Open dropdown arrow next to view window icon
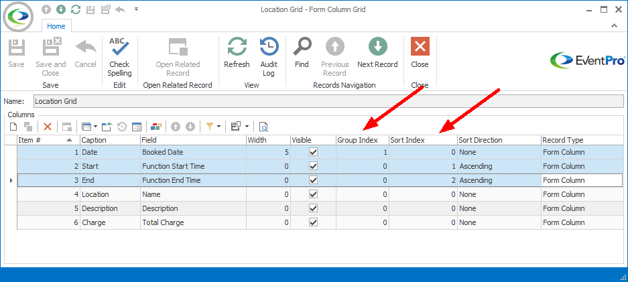The height and width of the screenshot is (282, 628). (96, 127)
